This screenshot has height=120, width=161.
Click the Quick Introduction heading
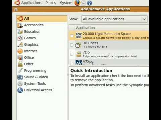point(91,71)
